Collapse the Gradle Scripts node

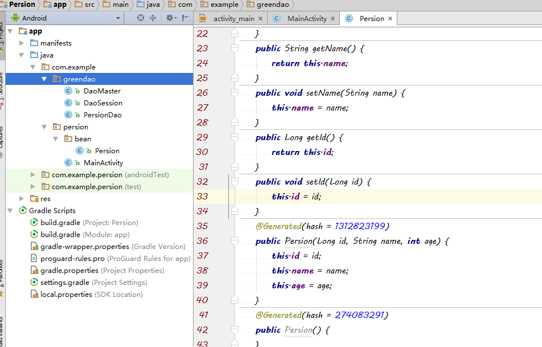point(10,211)
